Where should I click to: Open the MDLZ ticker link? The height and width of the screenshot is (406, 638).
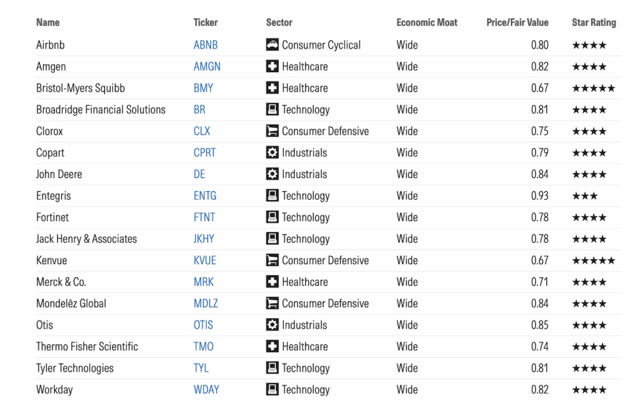point(206,304)
